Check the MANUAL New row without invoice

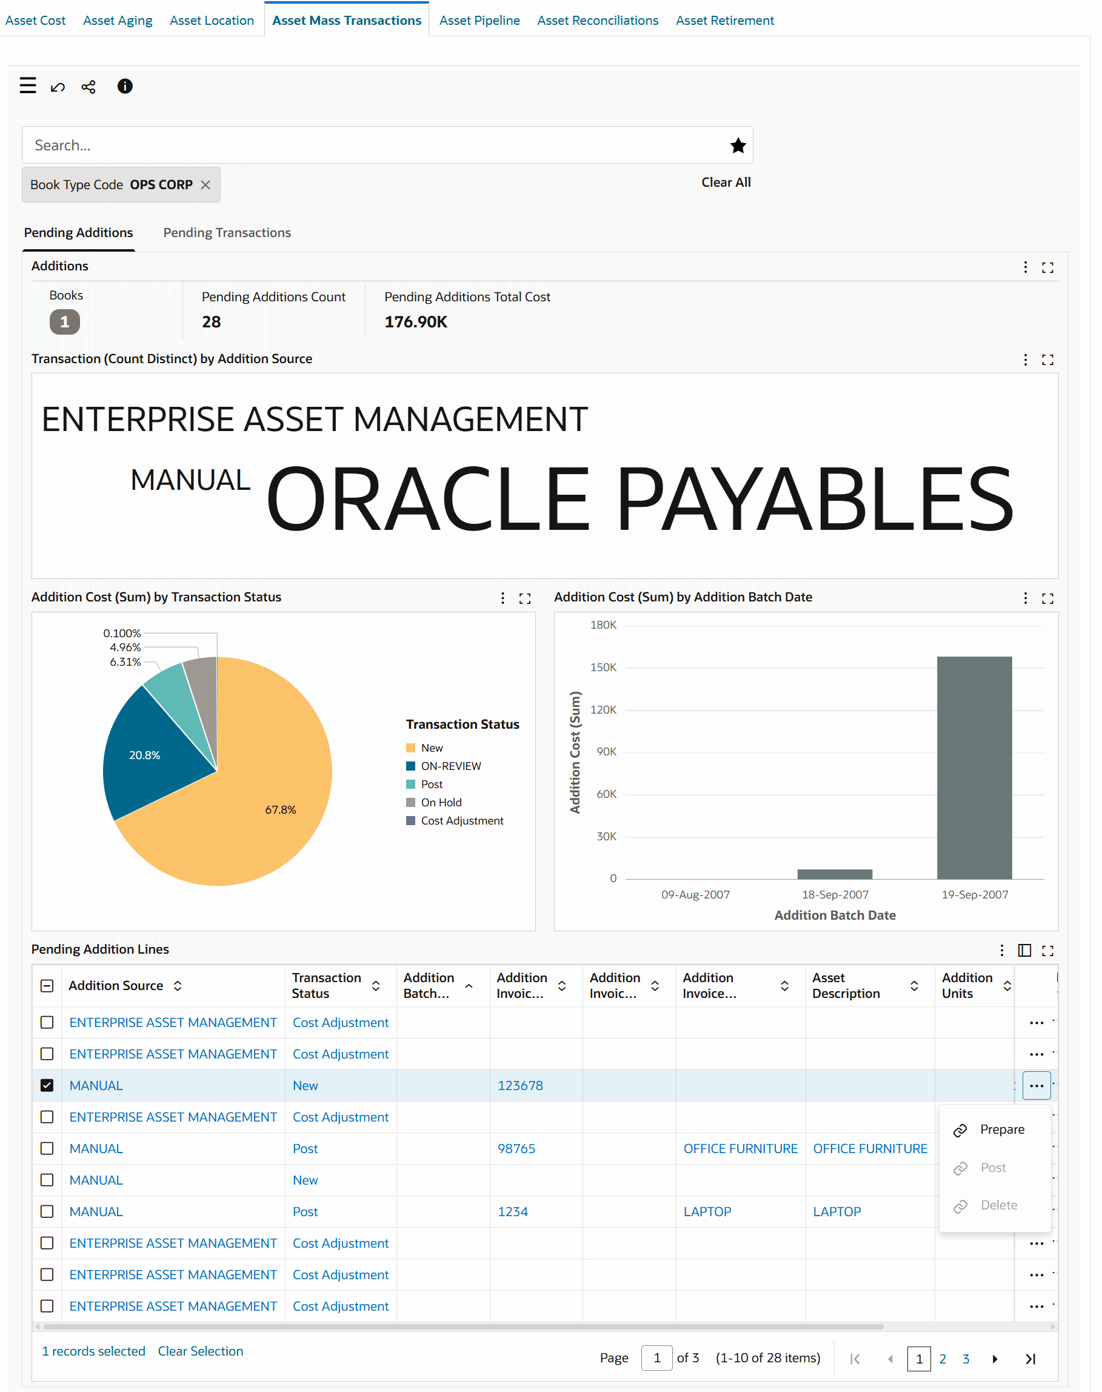coord(47,1180)
